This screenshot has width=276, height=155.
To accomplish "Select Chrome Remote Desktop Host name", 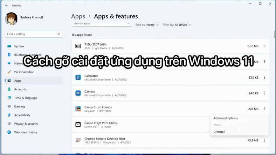I will (x=105, y=139).
